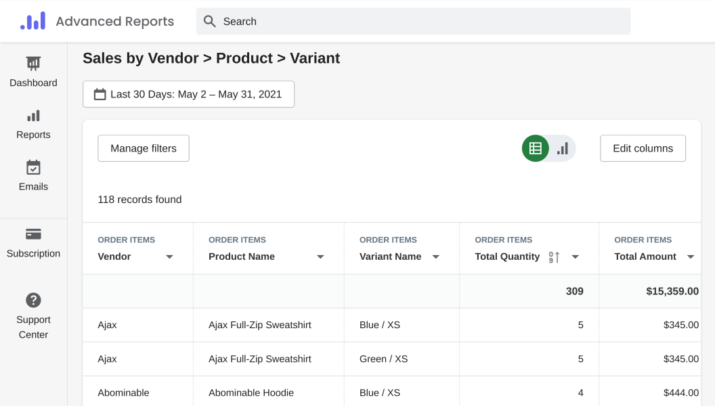Open the Last 30 Days date range picker
715x406 pixels.
pos(188,94)
